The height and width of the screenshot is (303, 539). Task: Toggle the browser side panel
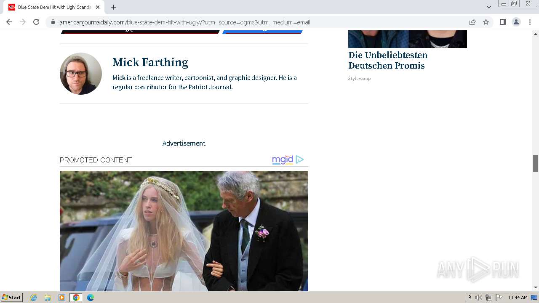(502, 22)
